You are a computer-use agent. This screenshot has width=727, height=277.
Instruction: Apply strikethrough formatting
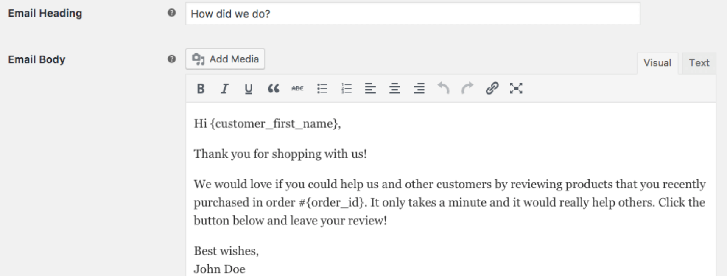click(x=297, y=89)
